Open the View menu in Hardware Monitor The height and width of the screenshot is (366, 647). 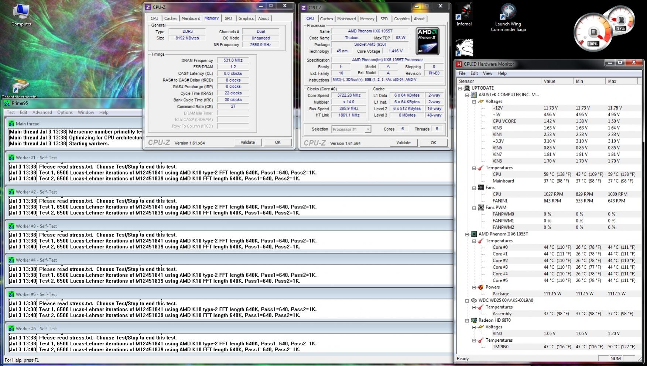(x=487, y=73)
